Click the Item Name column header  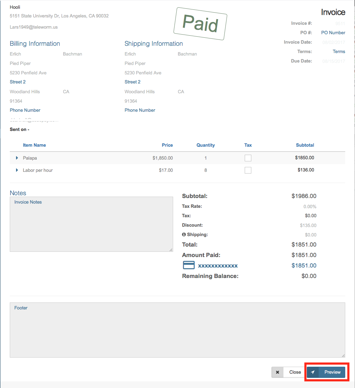(34, 145)
